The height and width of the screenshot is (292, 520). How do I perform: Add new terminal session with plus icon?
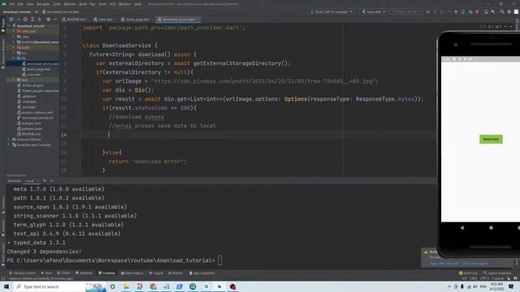[45, 181]
